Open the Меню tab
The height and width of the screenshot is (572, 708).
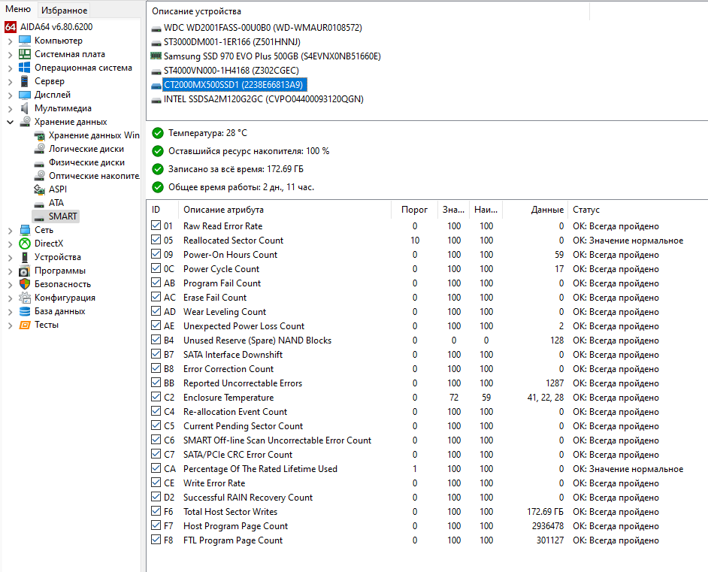click(18, 9)
